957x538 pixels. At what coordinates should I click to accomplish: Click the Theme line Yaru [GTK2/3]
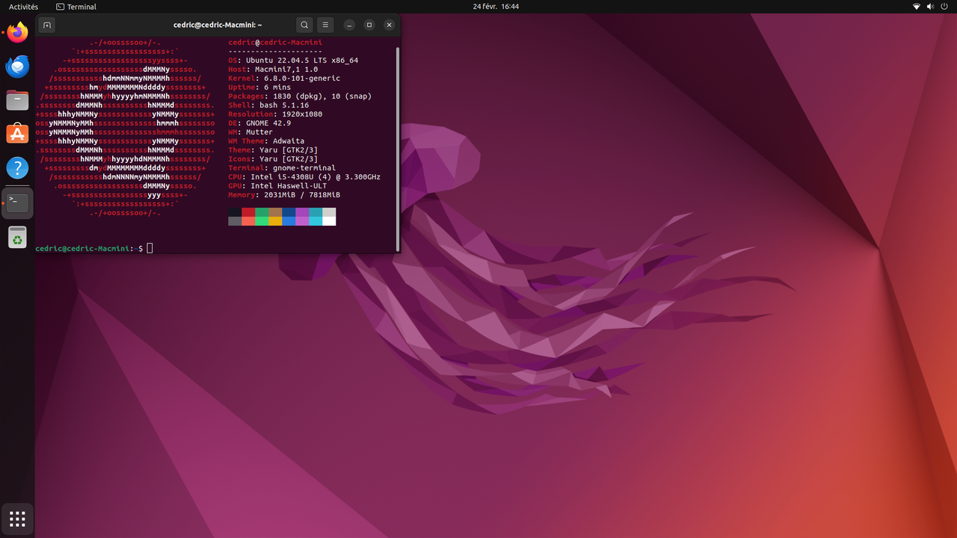point(273,150)
